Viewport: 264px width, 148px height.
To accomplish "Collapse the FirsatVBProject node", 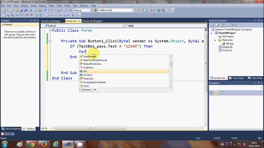I will pyautogui.click(x=212, y=33).
